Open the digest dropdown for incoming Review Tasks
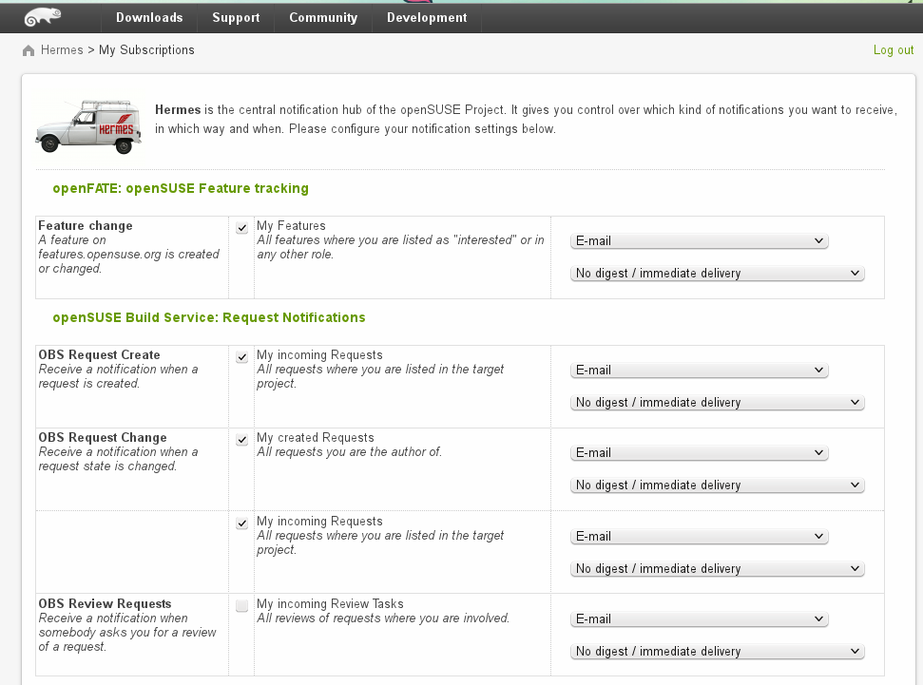Image resolution: width=923 pixels, height=685 pixels. [717, 652]
